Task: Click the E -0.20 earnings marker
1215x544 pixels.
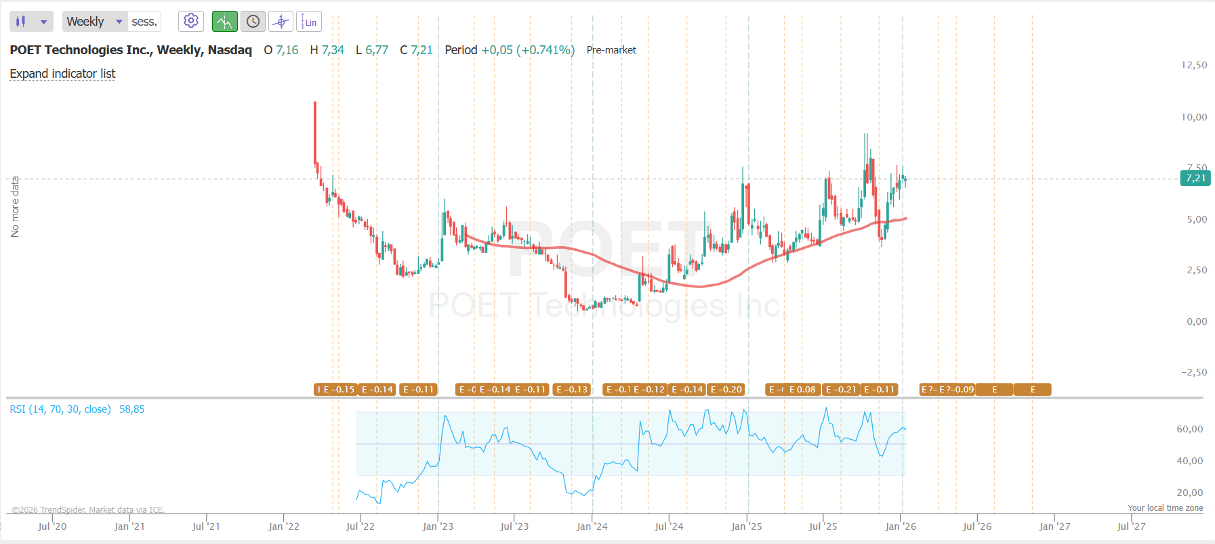Action: coord(726,390)
